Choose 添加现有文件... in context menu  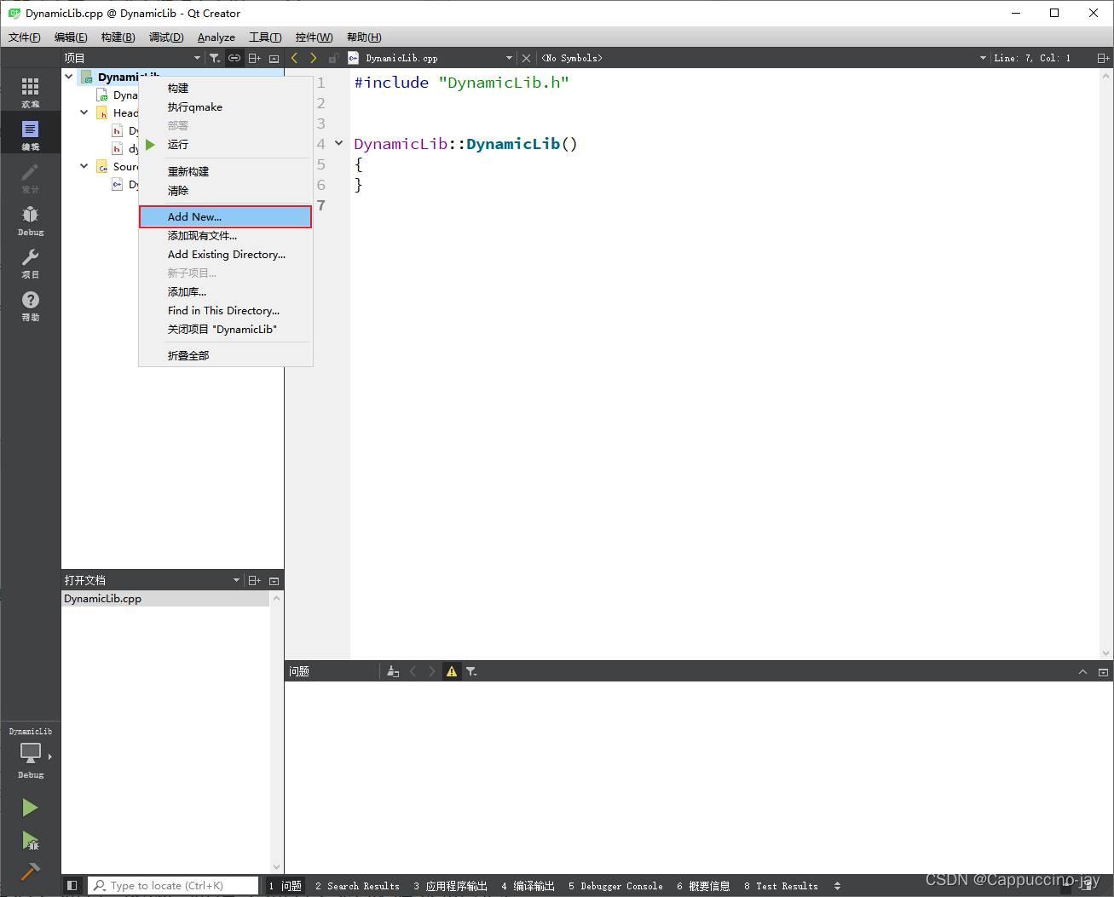click(226, 235)
